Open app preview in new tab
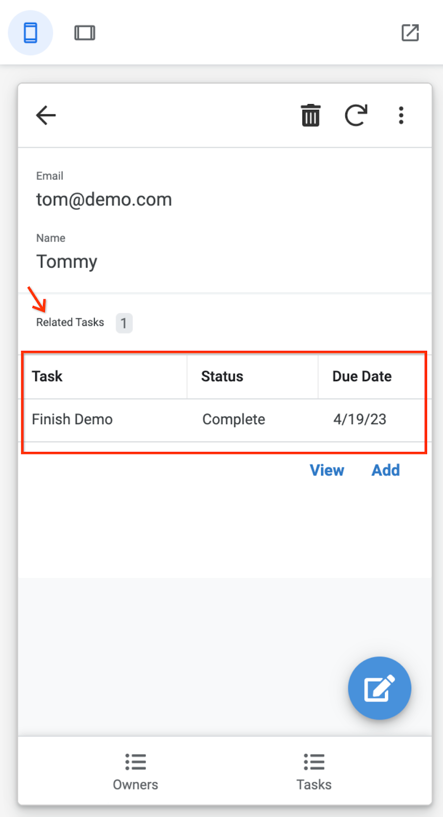Viewport: 443px width, 817px height. tap(410, 33)
